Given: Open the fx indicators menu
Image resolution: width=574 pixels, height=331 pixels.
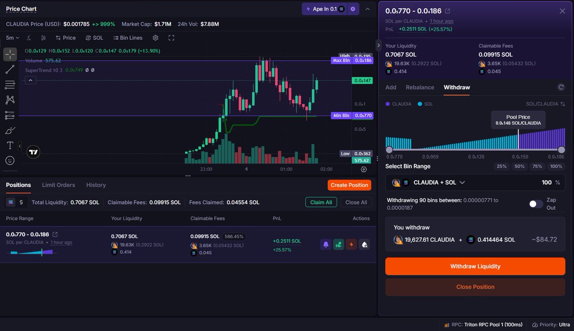Looking at the screenshot, I should pyautogui.click(x=29, y=38).
